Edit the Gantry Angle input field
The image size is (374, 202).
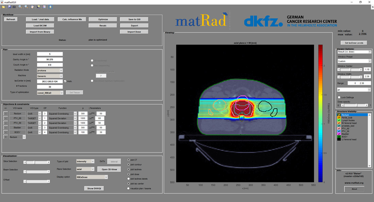pyautogui.click(x=50, y=59)
